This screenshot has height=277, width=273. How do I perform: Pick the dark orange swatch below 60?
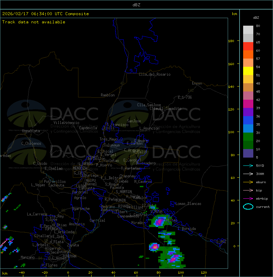pos(248,54)
